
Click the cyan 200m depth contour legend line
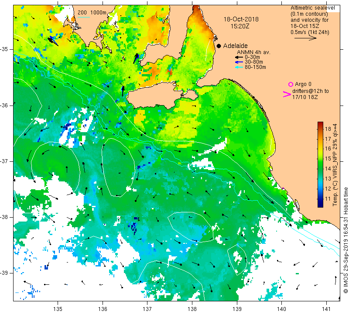click(83, 17)
